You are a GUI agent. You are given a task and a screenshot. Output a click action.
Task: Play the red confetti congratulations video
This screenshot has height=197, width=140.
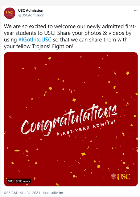pyautogui.click(x=71, y=119)
